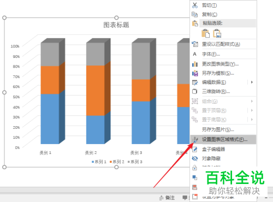The width and height of the screenshot is (273, 202).
Task: Click the dashed rectangle icon at menu bottom
Action: click(195, 197)
